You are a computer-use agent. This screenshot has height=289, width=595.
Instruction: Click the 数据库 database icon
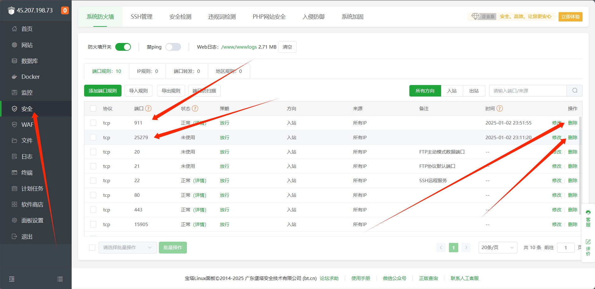tap(14, 61)
